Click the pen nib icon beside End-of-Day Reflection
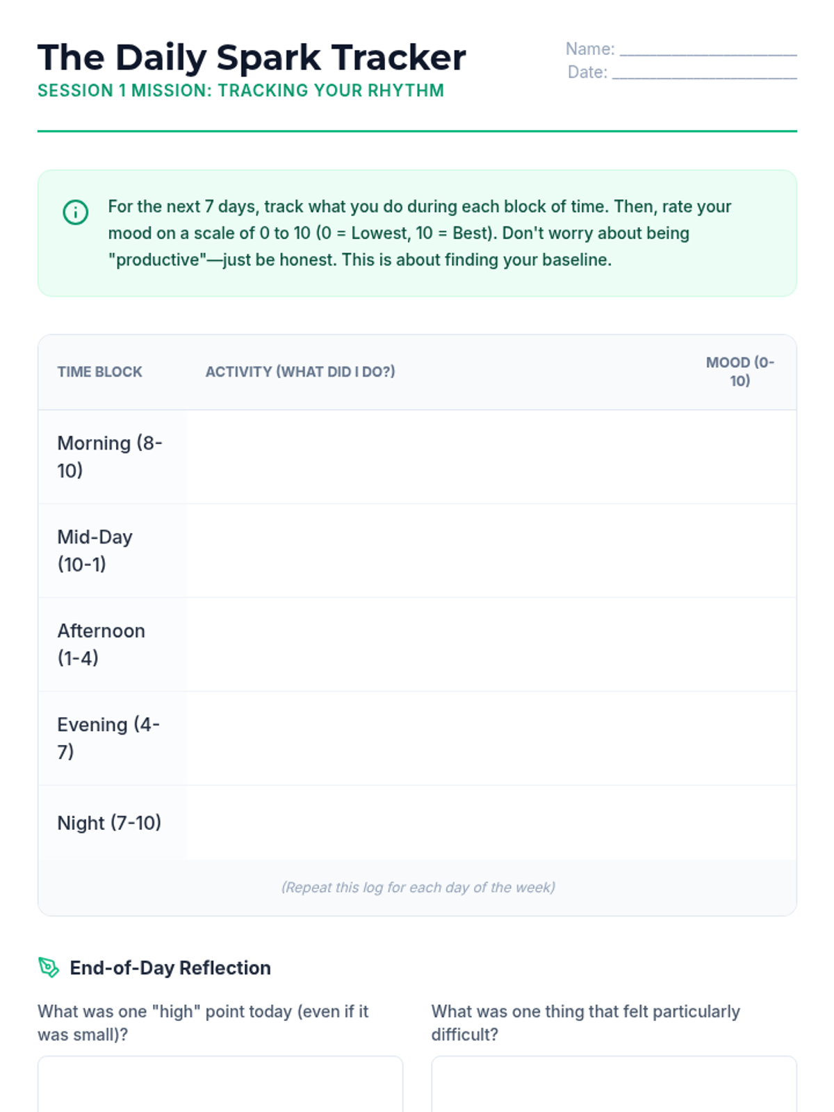834x1112 pixels. [x=49, y=967]
